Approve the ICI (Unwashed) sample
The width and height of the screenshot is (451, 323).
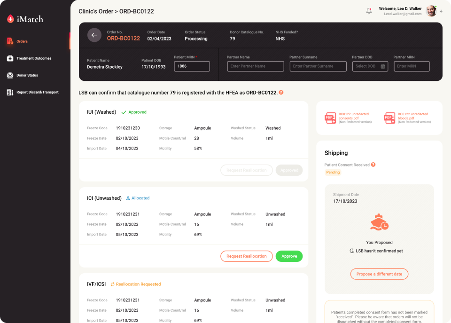[x=289, y=256]
